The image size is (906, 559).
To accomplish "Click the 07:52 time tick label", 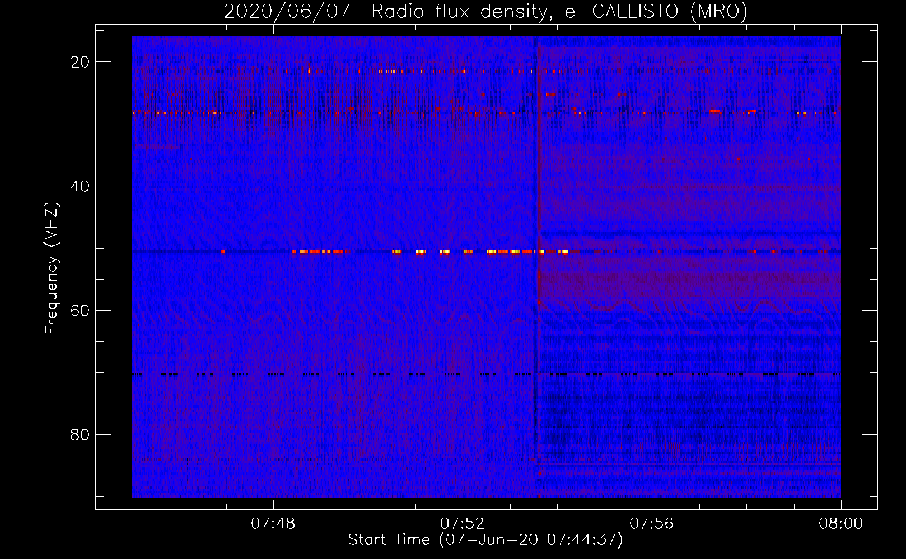I will tap(463, 524).
